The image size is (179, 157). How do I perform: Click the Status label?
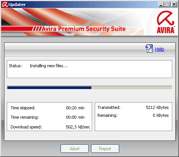[15, 66]
